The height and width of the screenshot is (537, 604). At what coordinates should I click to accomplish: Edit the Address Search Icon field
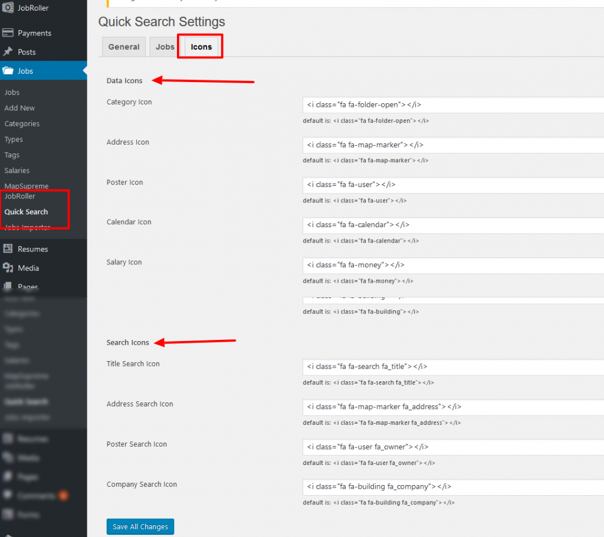point(453,407)
